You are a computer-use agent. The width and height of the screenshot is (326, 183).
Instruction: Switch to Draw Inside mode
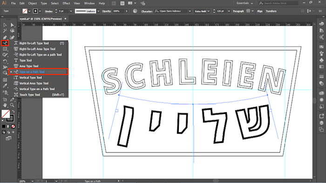[x=13, y=132]
